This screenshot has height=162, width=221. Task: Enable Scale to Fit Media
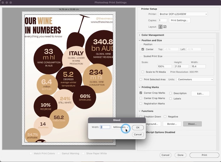[x=143, y=72]
